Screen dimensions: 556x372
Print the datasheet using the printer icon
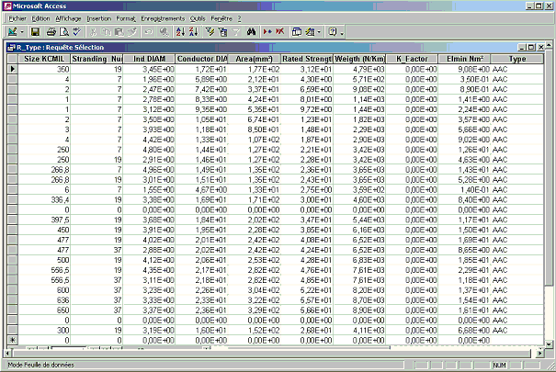51,32
